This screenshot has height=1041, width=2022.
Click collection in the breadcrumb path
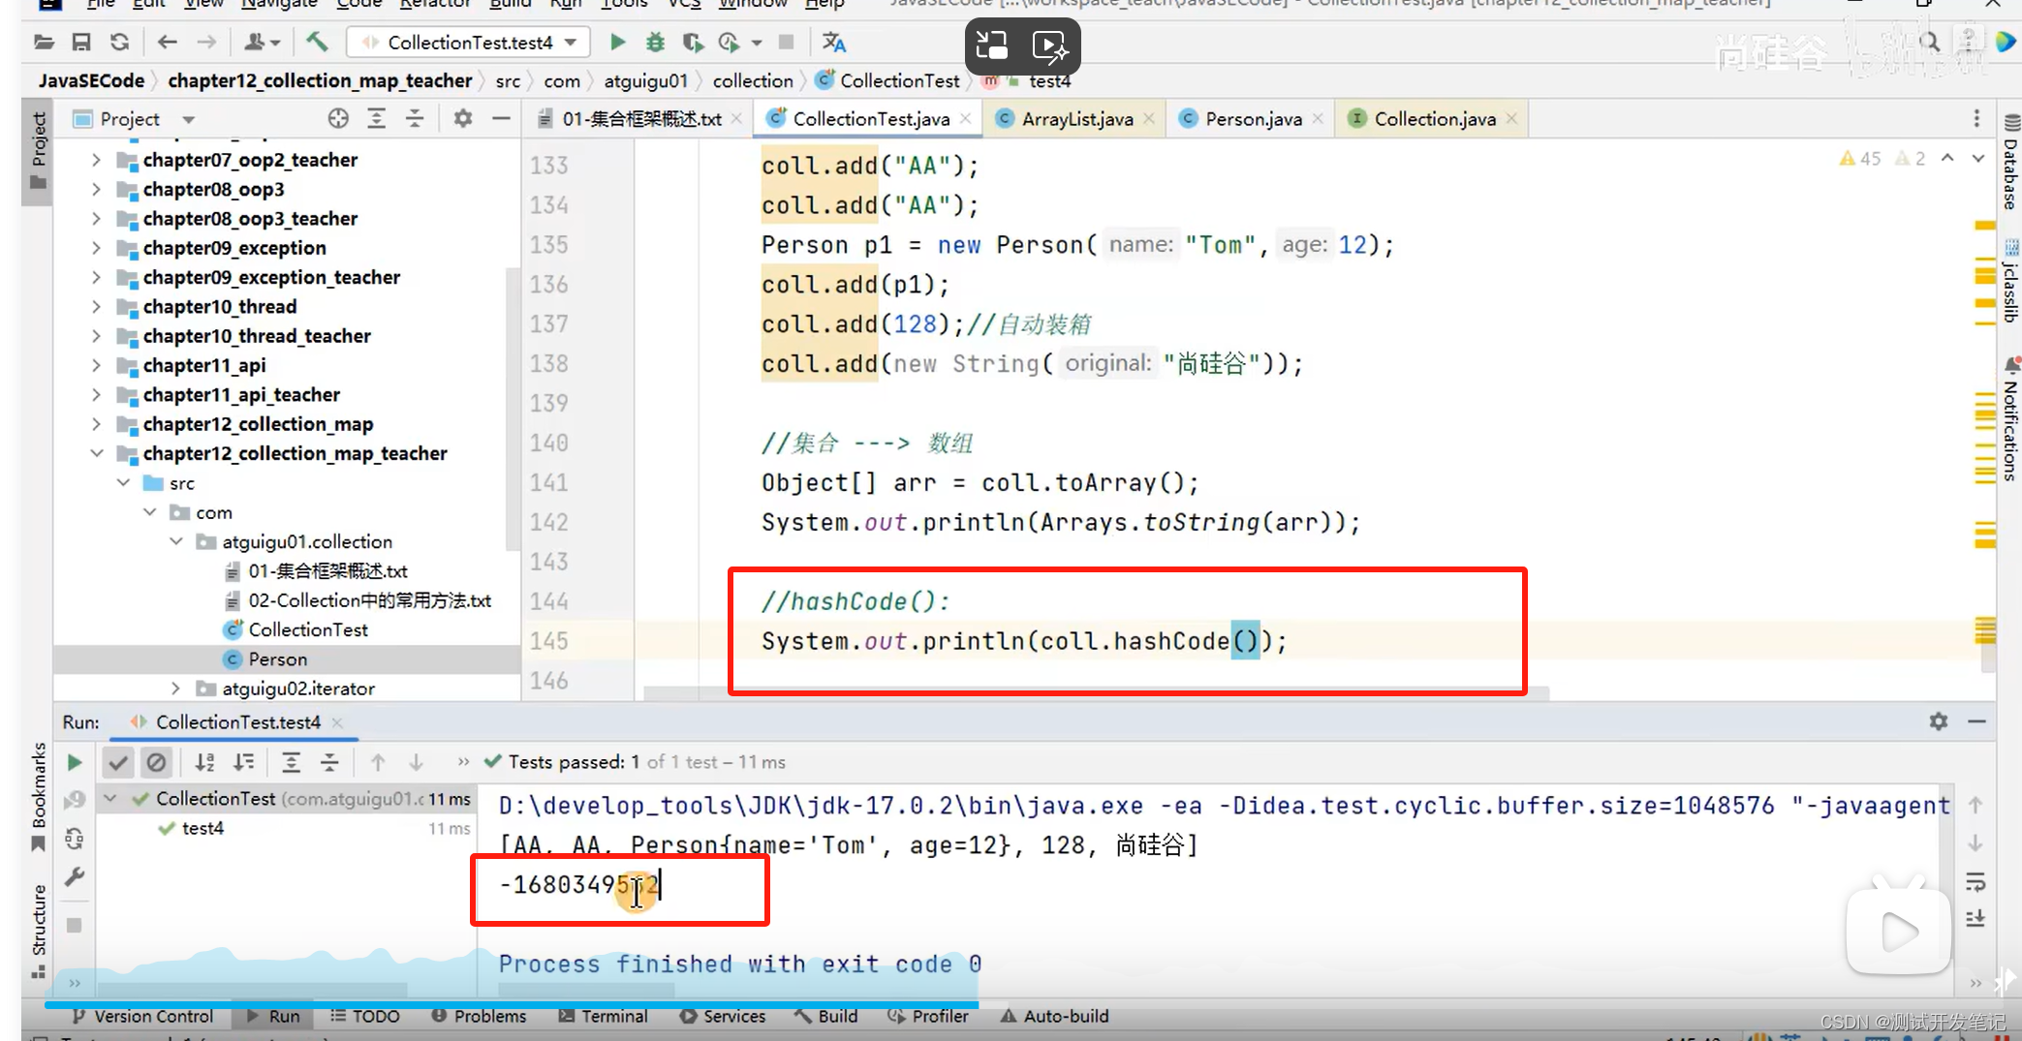753,81
